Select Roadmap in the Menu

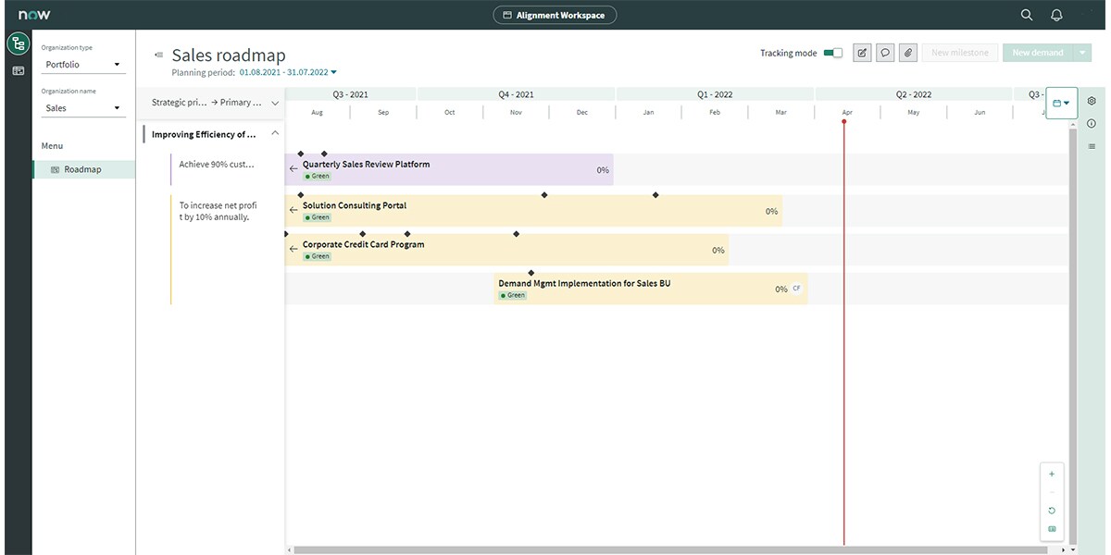[82, 169]
